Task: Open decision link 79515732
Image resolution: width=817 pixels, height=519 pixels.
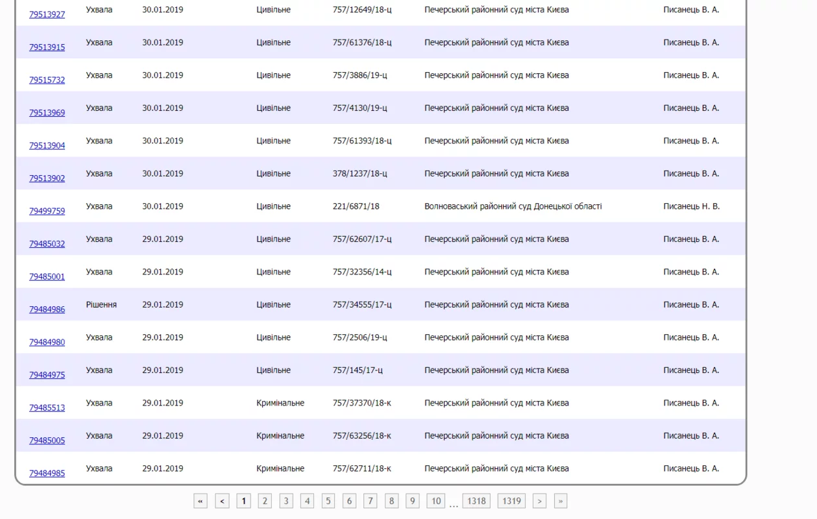Action: 47,80
